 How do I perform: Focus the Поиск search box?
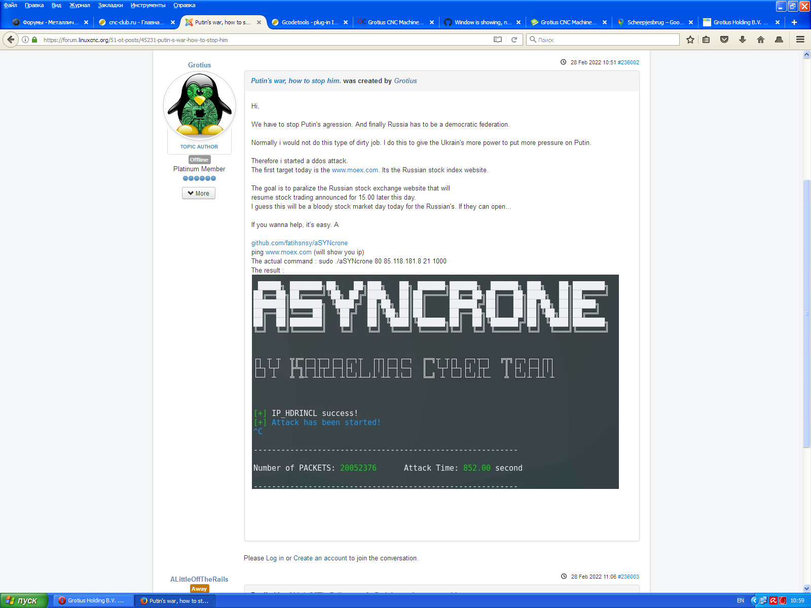(603, 40)
